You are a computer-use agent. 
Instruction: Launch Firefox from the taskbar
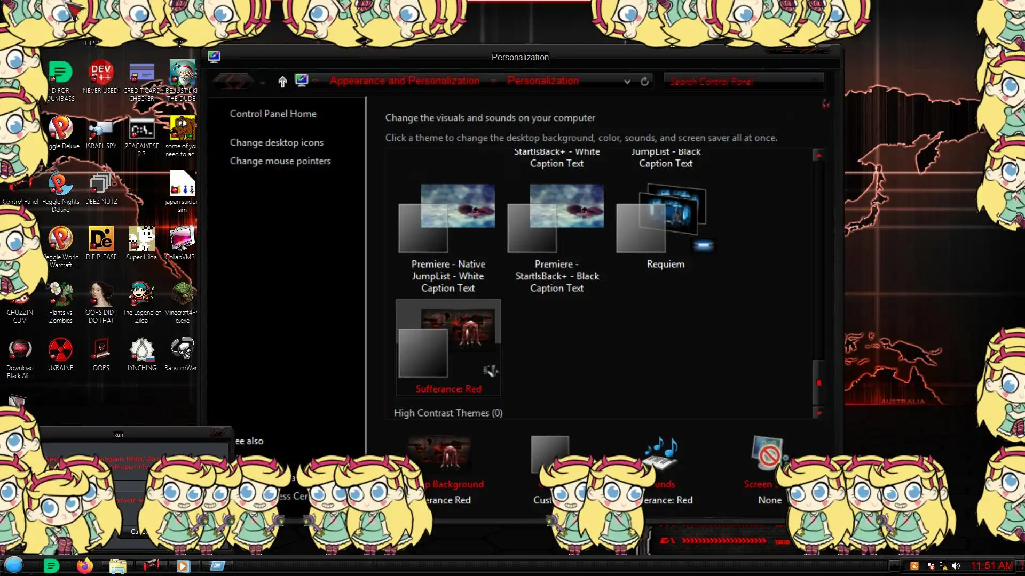[84, 566]
